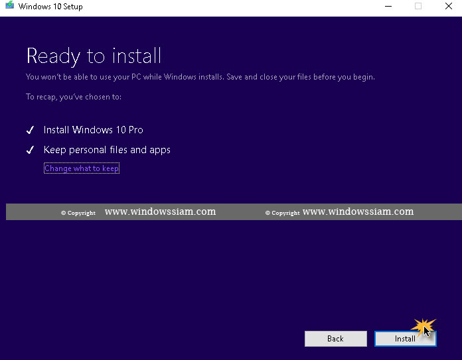Image resolution: width=462 pixels, height=360 pixels.
Task: Click the 'Ready to install' heading
Action: [x=94, y=56]
